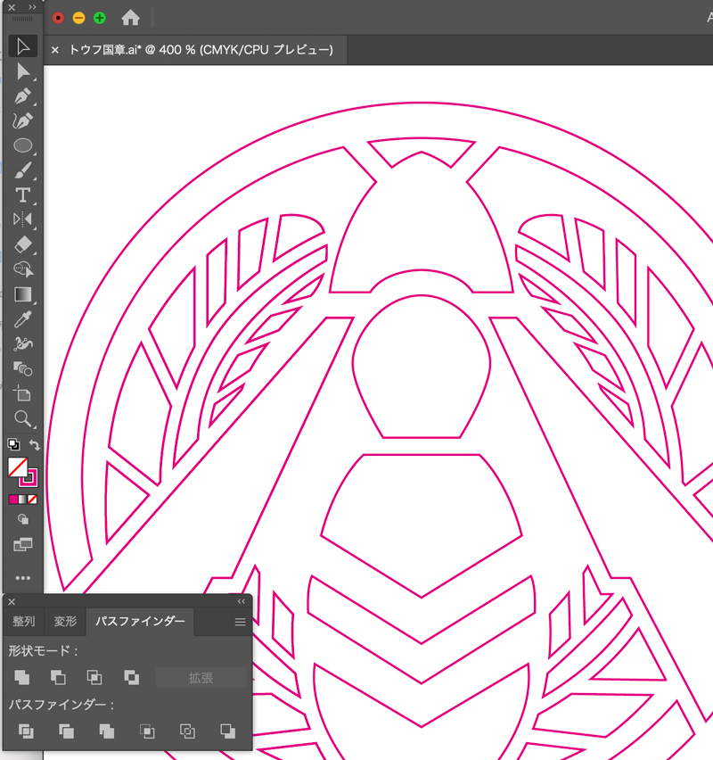
Task: Select the Eraser tool
Action: pyautogui.click(x=23, y=244)
